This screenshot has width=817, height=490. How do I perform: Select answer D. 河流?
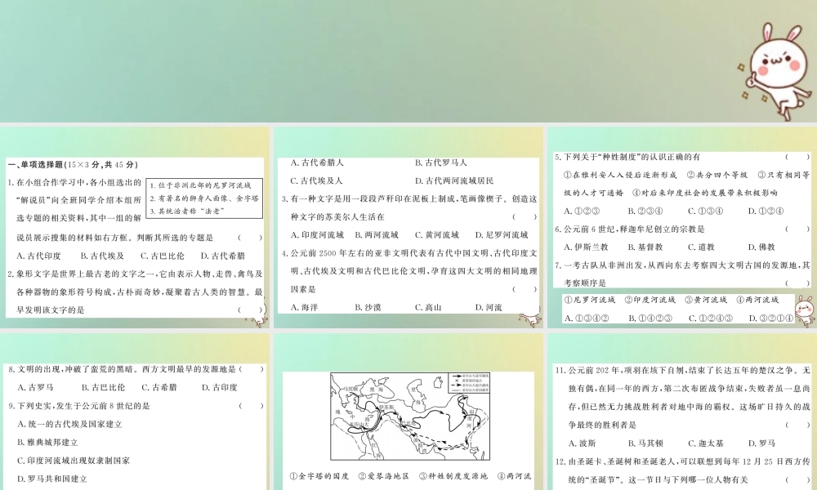tap(489, 307)
